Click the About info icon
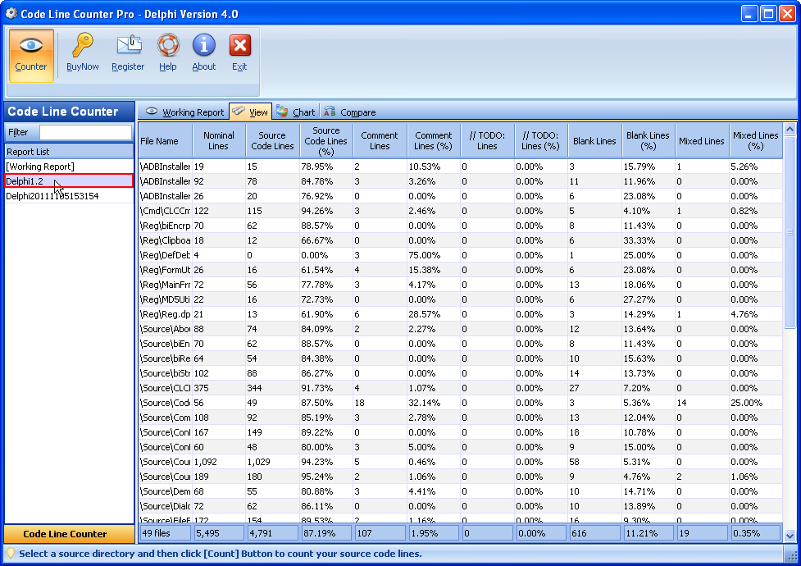This screenshot has height=566, width=801. [x=203, y=47]
